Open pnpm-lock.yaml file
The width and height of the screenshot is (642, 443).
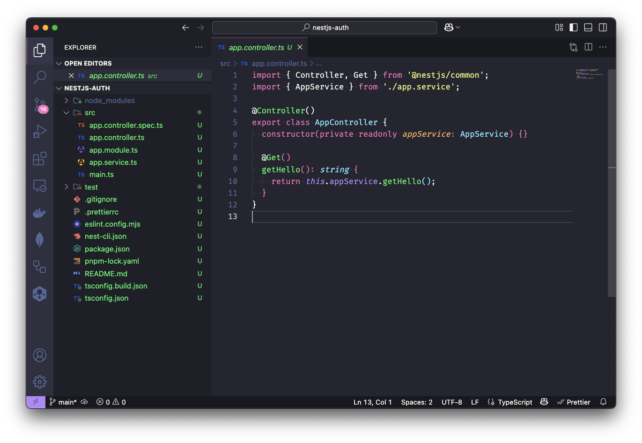[x=133, y=261]
